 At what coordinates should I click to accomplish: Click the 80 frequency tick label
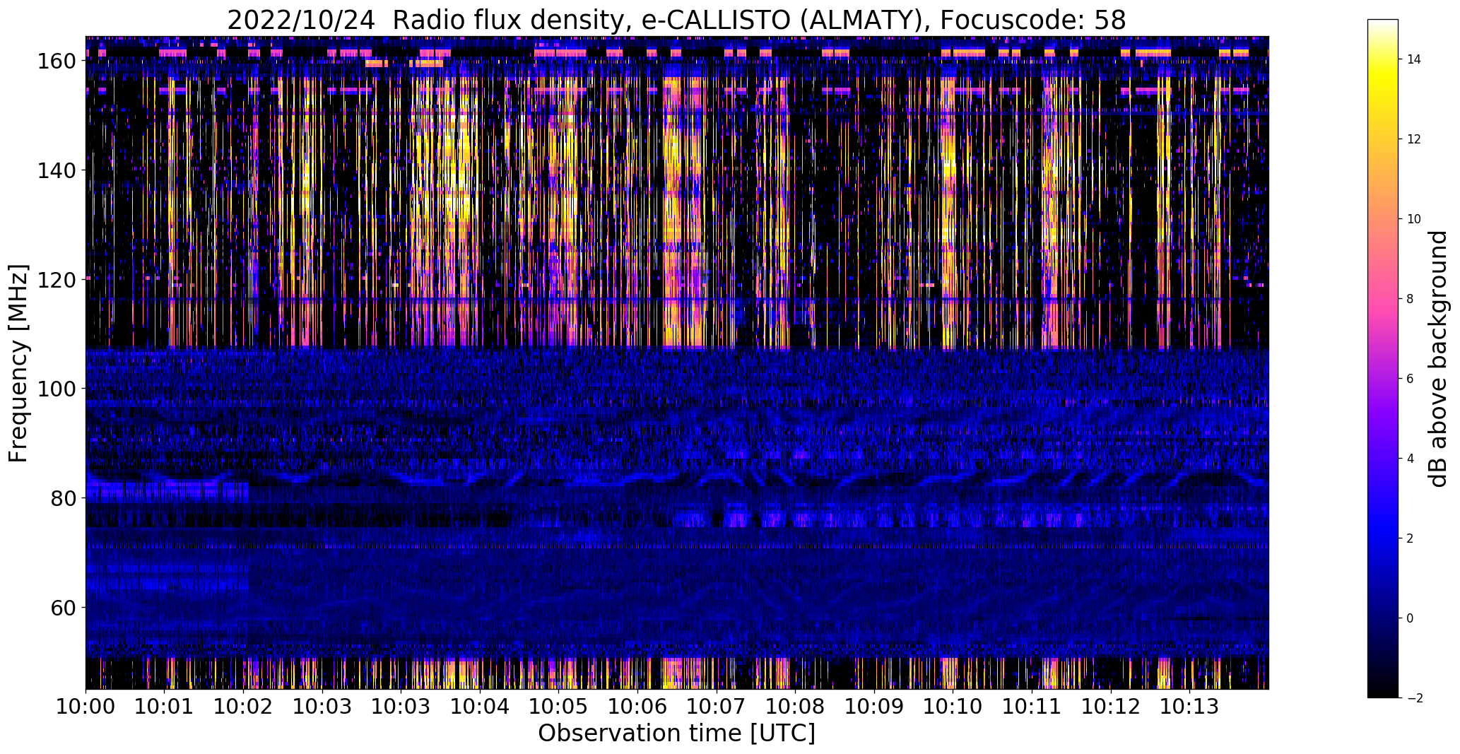tap(63, 498)
